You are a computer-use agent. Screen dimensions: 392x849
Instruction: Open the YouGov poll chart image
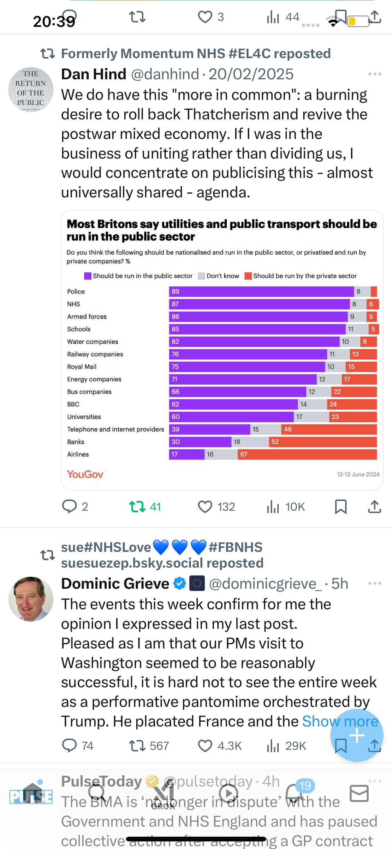tap(222, 350)
